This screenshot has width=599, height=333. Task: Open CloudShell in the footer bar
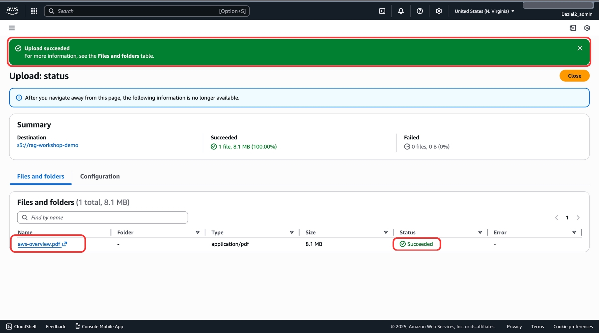22,326
